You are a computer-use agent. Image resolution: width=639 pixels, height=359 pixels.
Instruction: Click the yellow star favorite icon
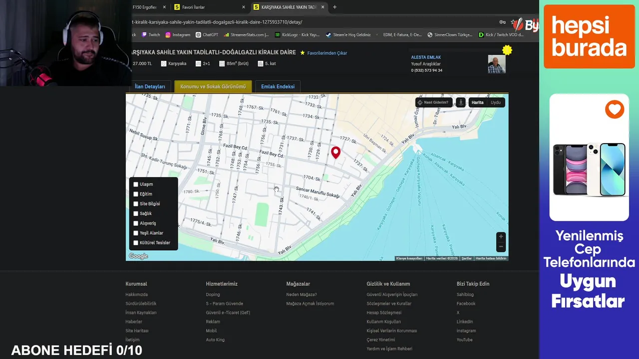point(303,53)
